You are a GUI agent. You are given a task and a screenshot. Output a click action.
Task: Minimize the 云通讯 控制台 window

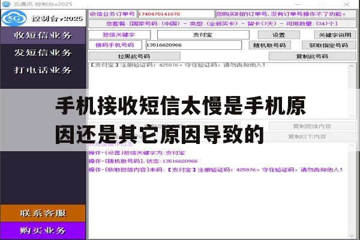pos(298,4)
